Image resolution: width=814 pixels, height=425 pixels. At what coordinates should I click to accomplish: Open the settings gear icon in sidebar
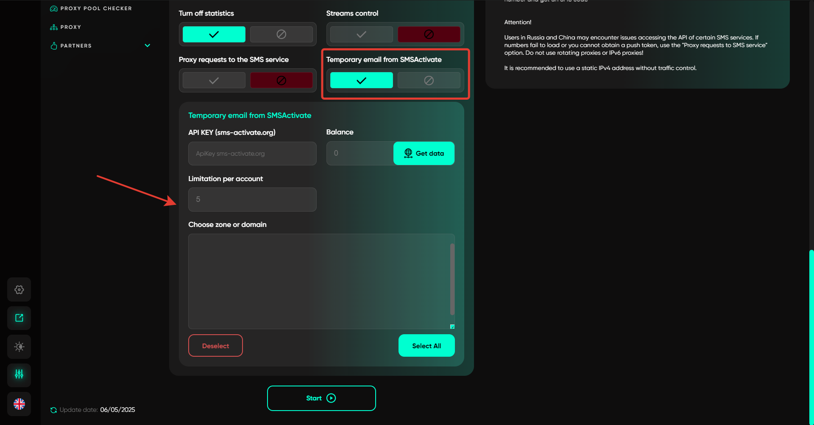(x=19, y=290)
